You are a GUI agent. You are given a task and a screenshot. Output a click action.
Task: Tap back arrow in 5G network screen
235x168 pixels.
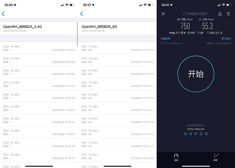tap(81, 14)
